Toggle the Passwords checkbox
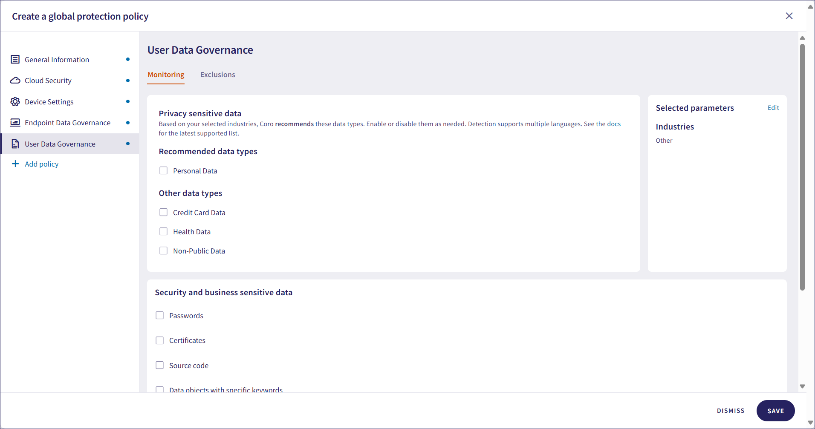The image size is (815, 429). 159,316
